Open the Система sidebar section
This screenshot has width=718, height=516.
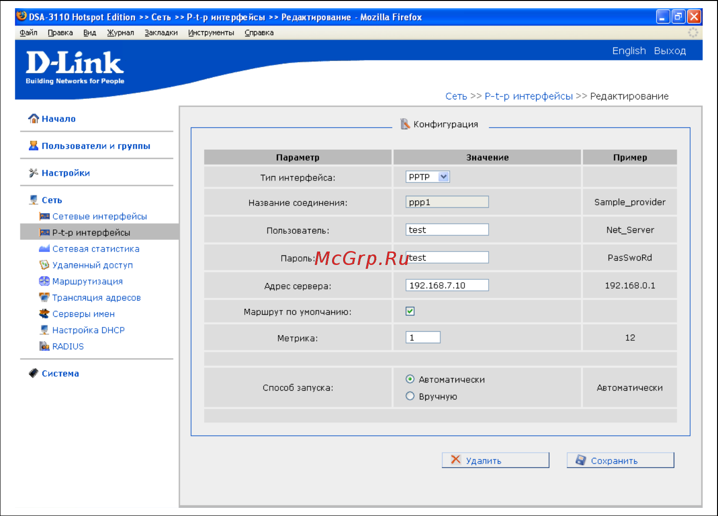click(x=60, y=373)
